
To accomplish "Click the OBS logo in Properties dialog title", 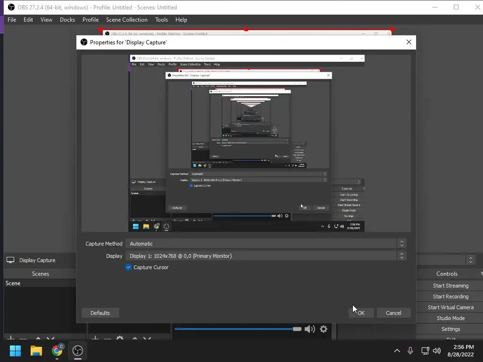I will coord(84,42).
